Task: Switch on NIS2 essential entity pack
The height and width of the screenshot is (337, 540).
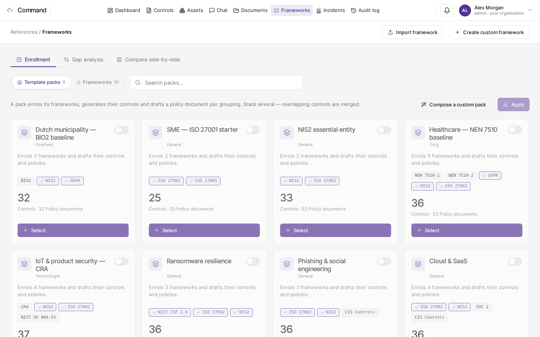Action: [x=384, y=130]
